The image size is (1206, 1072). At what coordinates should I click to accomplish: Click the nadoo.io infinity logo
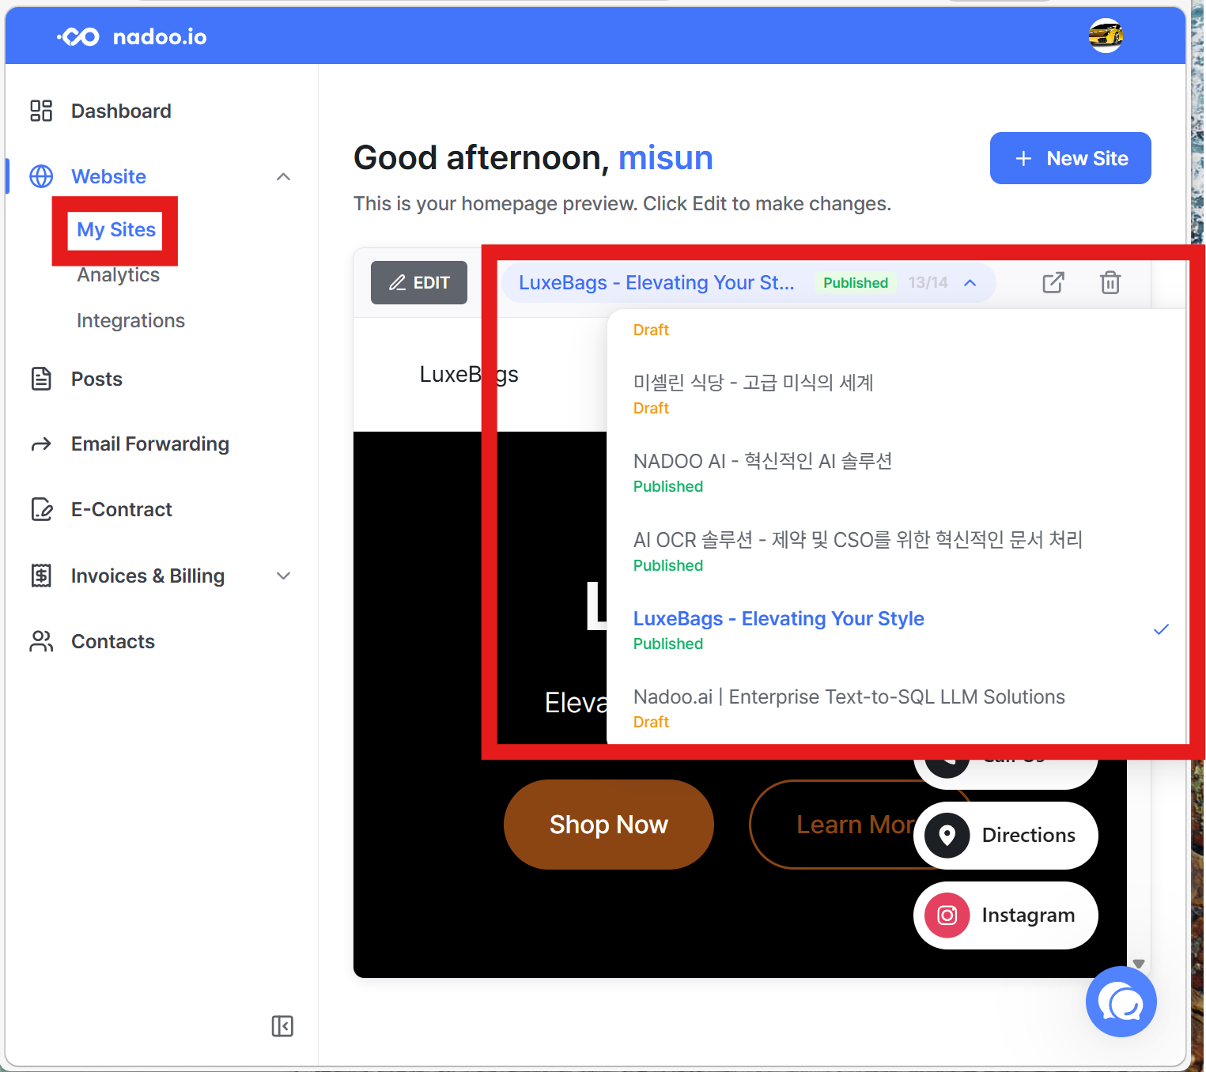78,37
